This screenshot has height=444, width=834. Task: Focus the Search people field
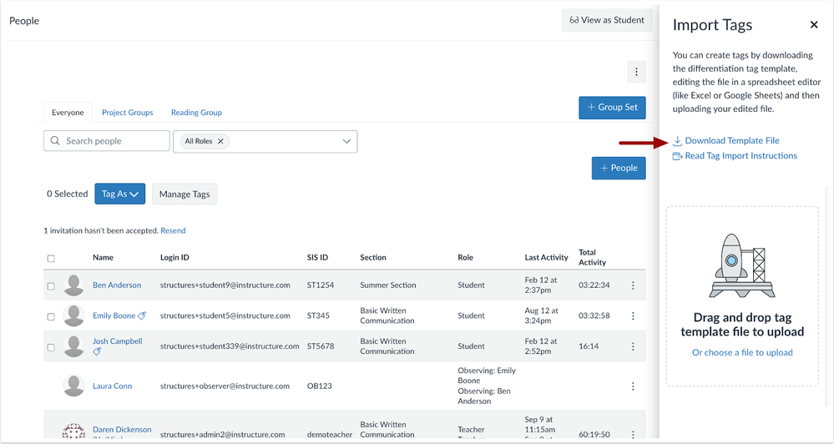pyautogui.click(x=106, y=141)
